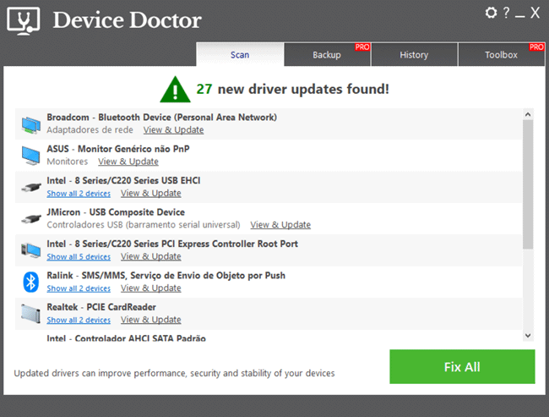This screenshot has width=549, height=417.
Task: Click the Device Doctor logo icon
Action: tap(23, 21)
